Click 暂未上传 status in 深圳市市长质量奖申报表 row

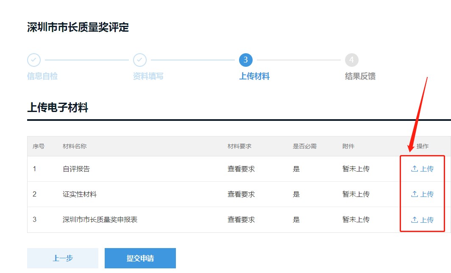coord(356,220)
